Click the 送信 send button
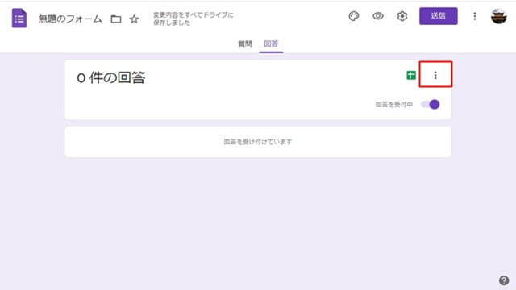Viewport: 516px width, 290px height. pos(438,16)
